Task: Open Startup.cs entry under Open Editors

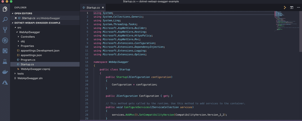Action: (45, 18)
